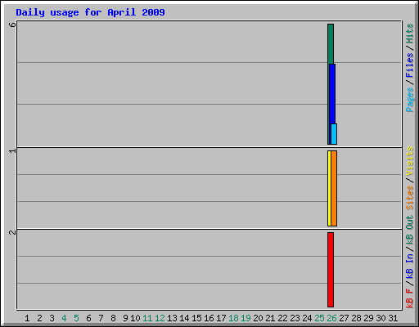The image size is (419, 327).
Task: Click the orange Sites bar
Action: [x=334, y=188]
